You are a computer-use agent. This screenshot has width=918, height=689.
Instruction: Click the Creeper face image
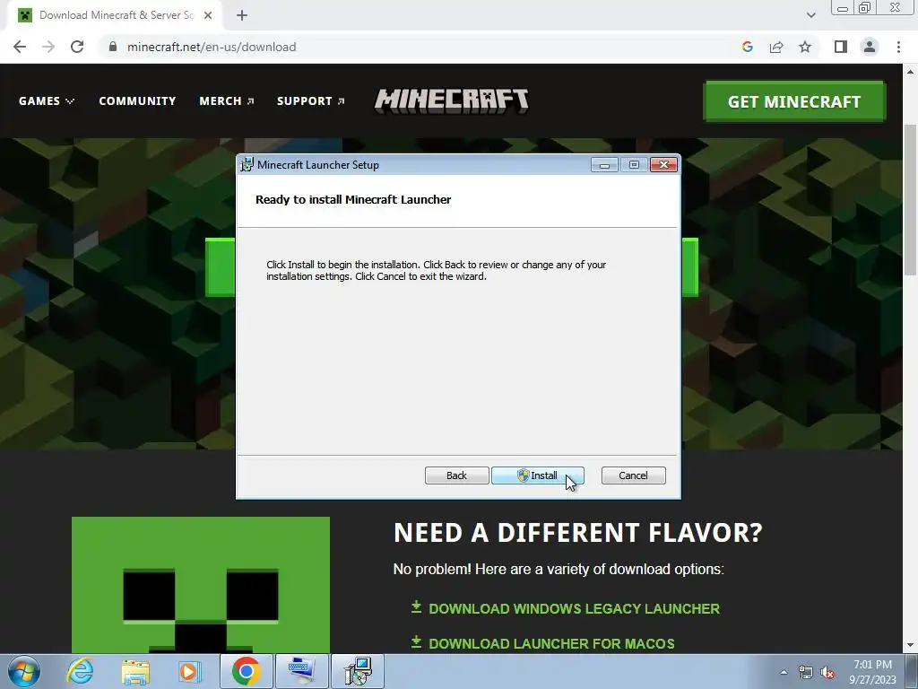(x=201, y=585)
